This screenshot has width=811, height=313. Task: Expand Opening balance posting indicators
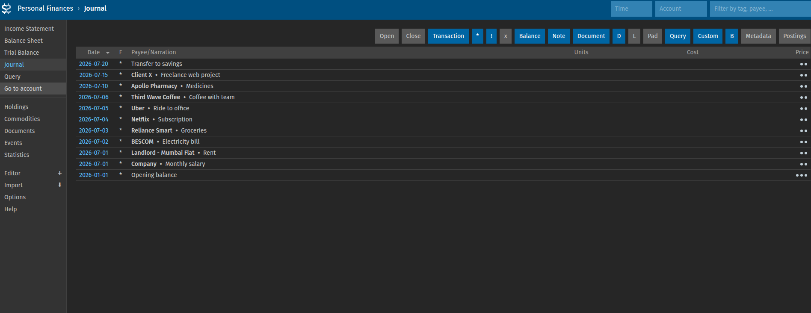(x=801, y=175)
